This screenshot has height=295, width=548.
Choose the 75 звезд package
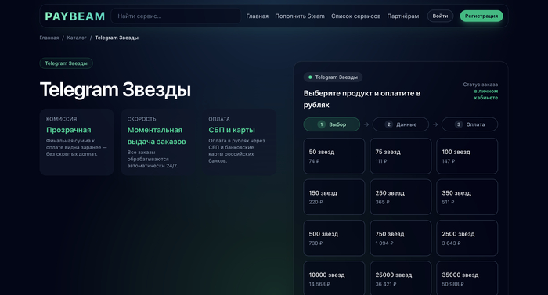click(401, 156)
